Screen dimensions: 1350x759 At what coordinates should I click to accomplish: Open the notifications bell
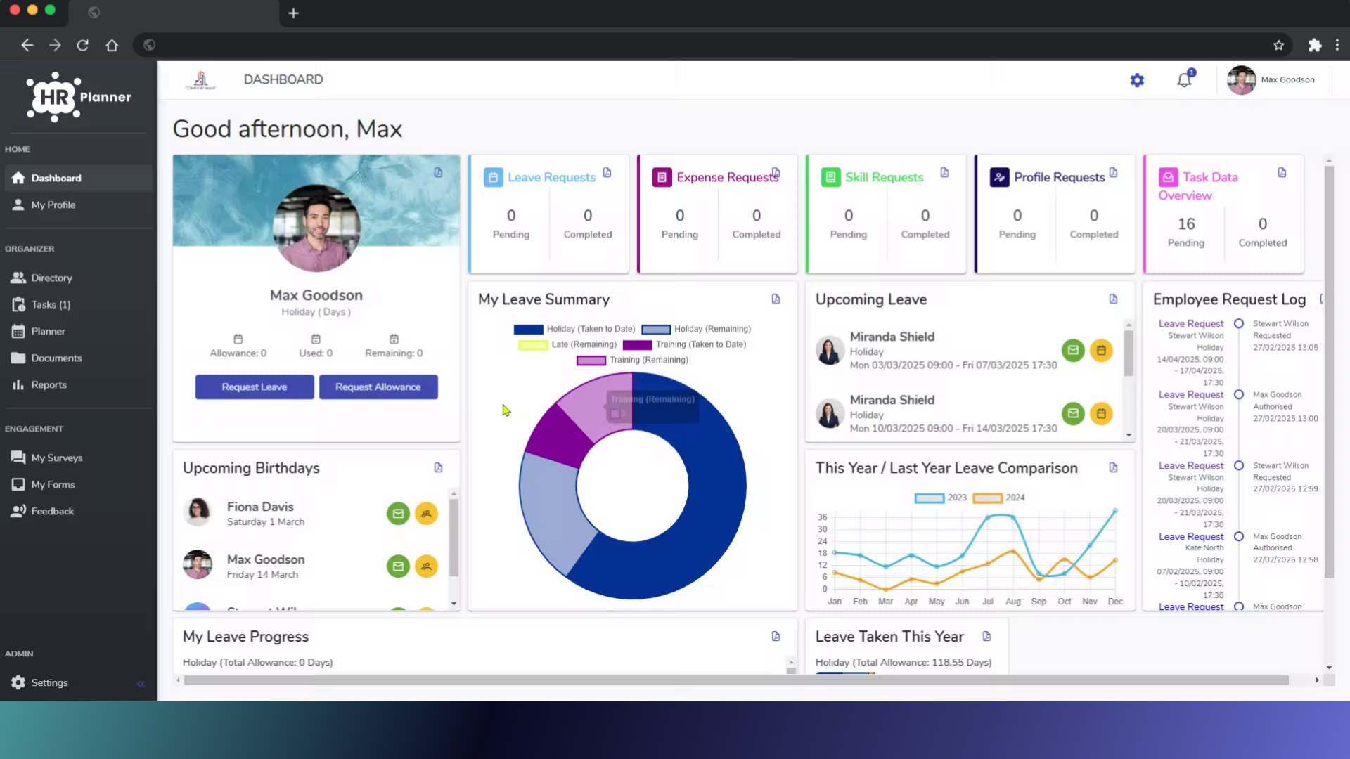(1185, 79)
